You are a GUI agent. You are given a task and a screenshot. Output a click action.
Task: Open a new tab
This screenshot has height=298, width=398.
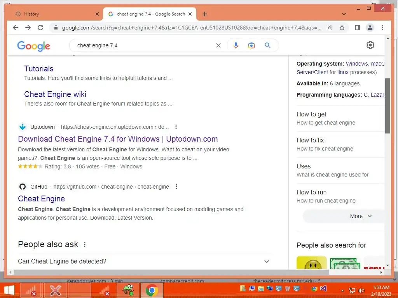coord(205,14)
